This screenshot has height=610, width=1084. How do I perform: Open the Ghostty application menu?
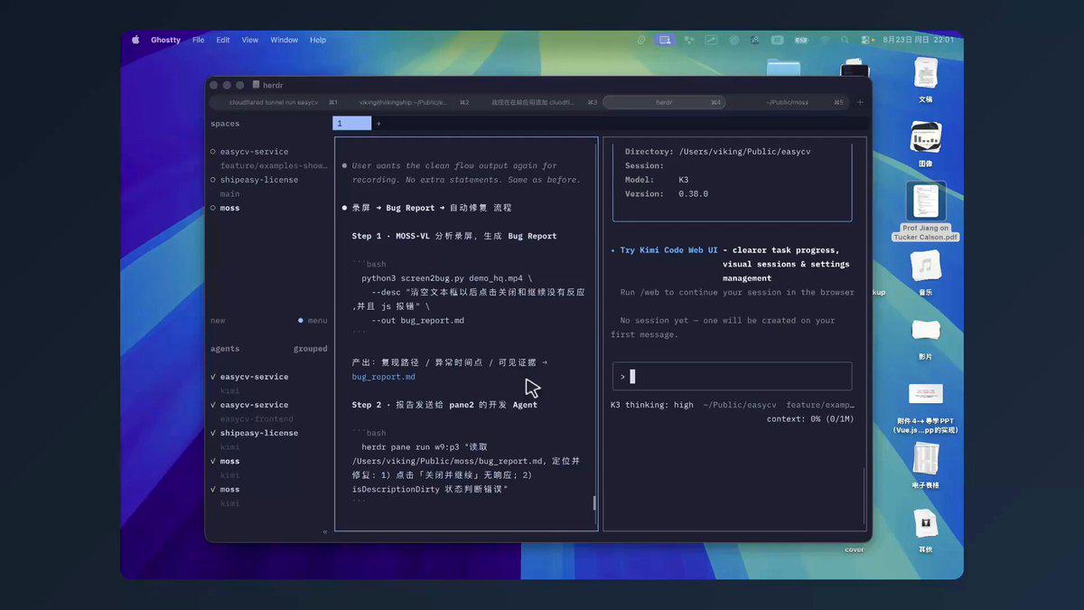coord(165,40)
